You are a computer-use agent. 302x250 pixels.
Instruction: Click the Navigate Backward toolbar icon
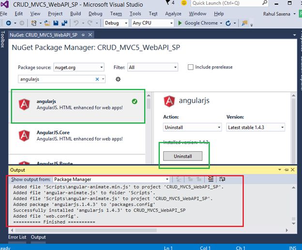[x=9, y=23]
